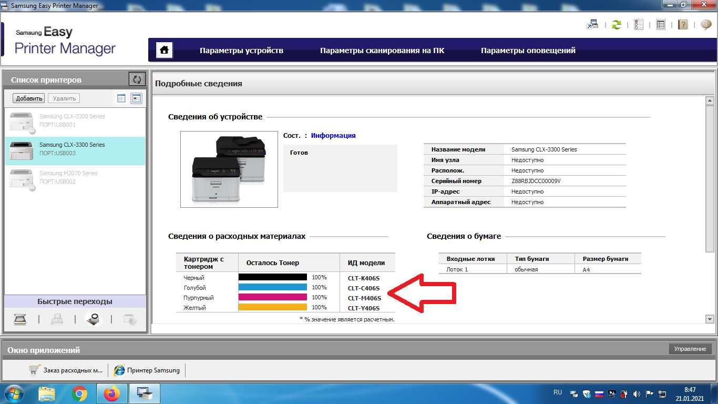The width and height of the screenshot is (718, 404).
Task: Click the Easy Printer Manager taskbar icon
Action: tap(144, 393)
